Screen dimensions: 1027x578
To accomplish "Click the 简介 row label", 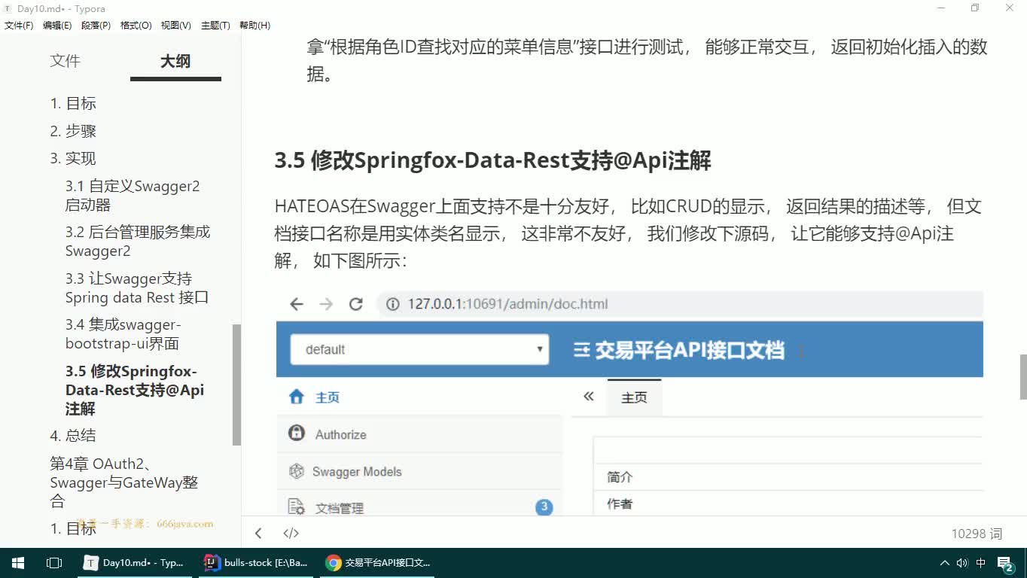I will (x=620, y=477).
